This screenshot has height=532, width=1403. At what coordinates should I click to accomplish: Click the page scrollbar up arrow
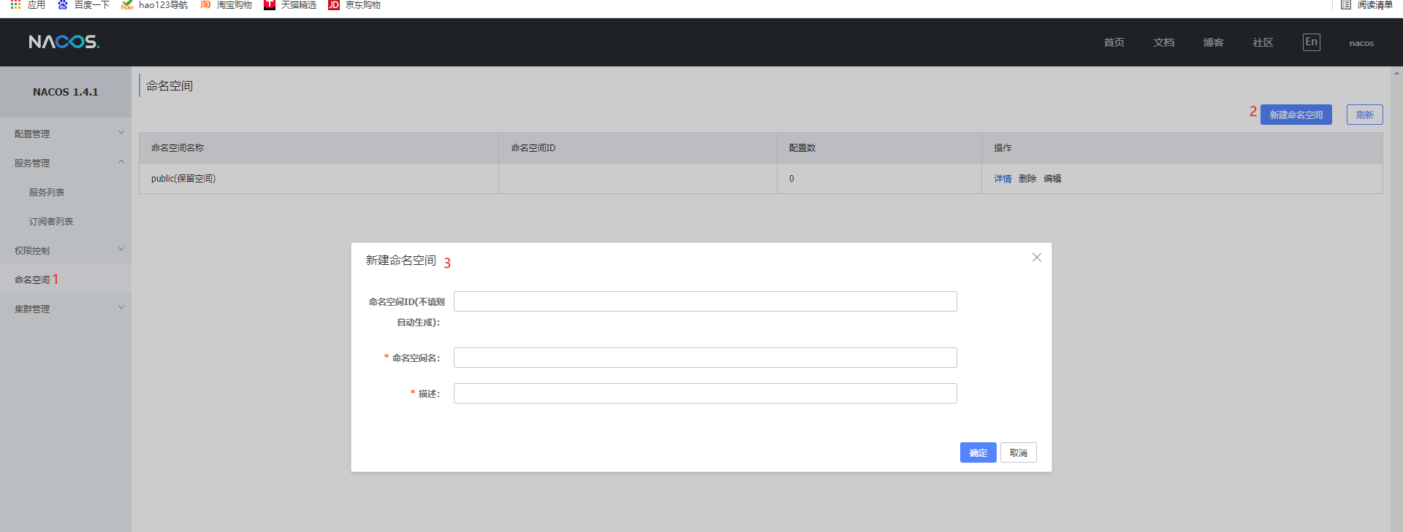point(1396,73)
